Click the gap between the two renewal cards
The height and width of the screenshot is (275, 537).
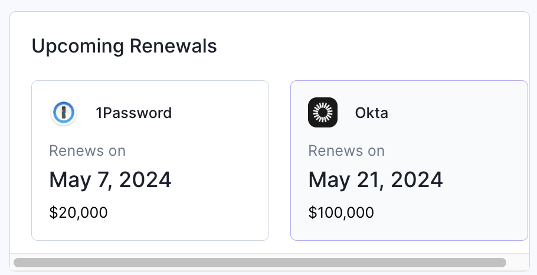click(x=280, y=161)
